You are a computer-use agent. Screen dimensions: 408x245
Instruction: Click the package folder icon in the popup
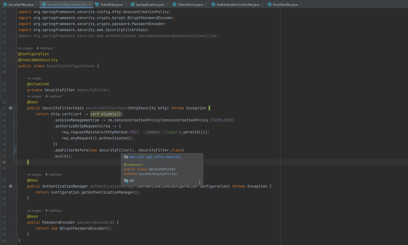click(x=126, y=157)
